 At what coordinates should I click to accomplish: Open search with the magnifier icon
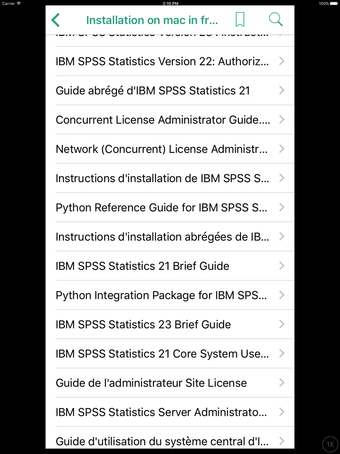[x=276, y=19]
